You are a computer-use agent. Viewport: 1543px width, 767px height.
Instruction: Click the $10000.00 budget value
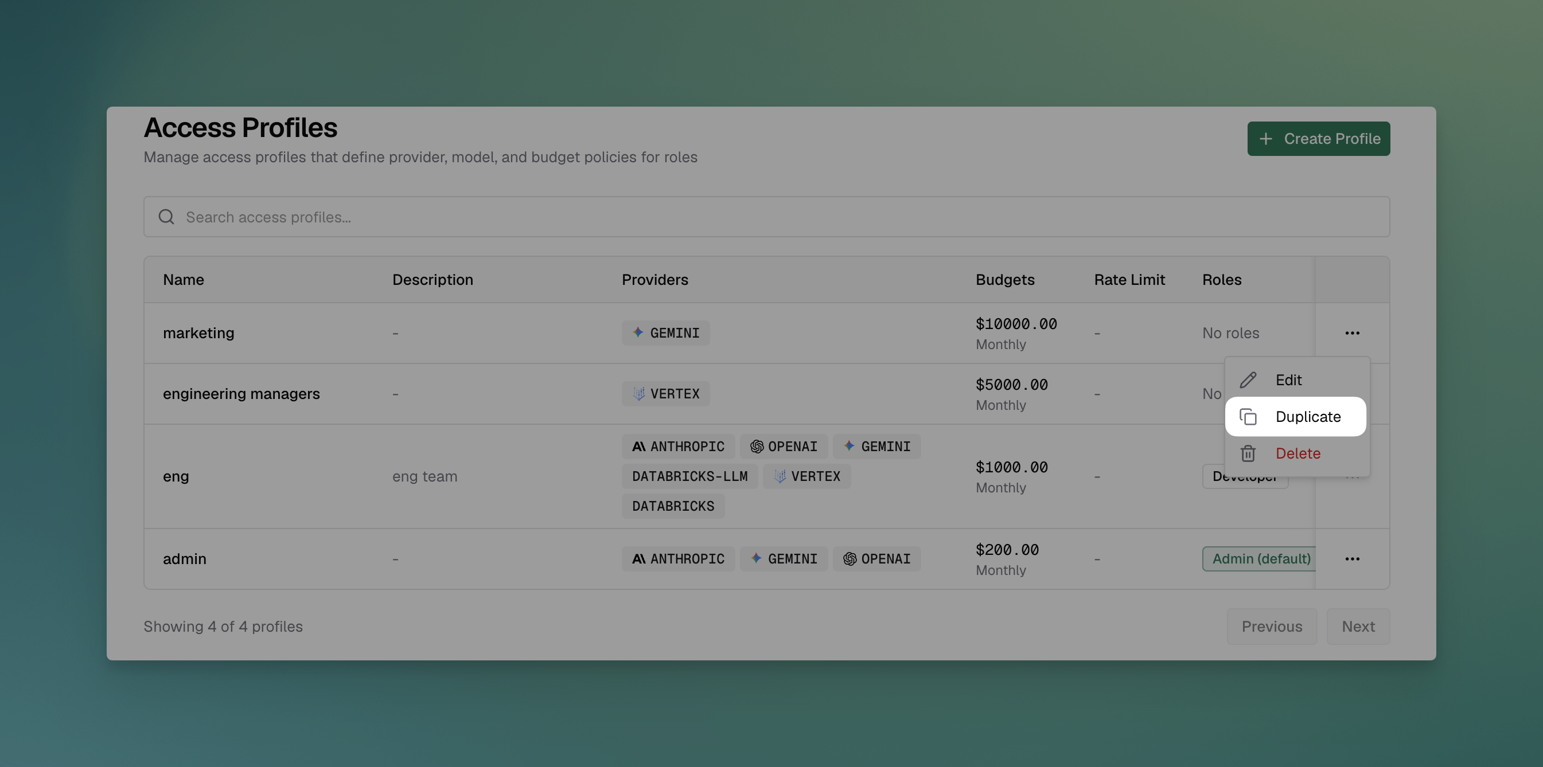(1016, 324)
